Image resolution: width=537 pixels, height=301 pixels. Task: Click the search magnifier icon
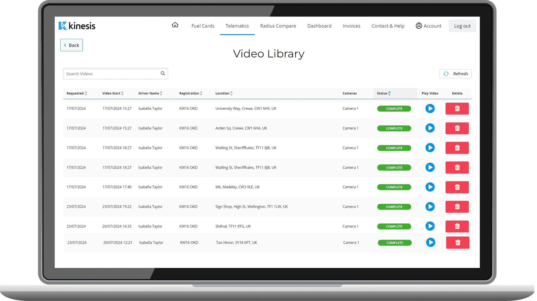pos(163,73)
